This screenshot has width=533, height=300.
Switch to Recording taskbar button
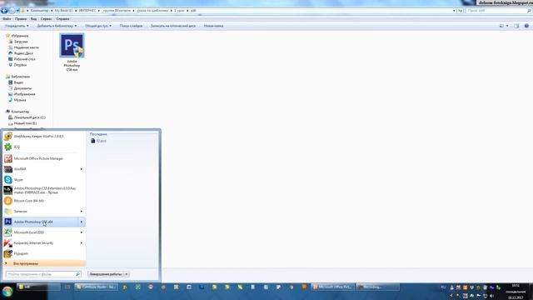pos(377,287)
